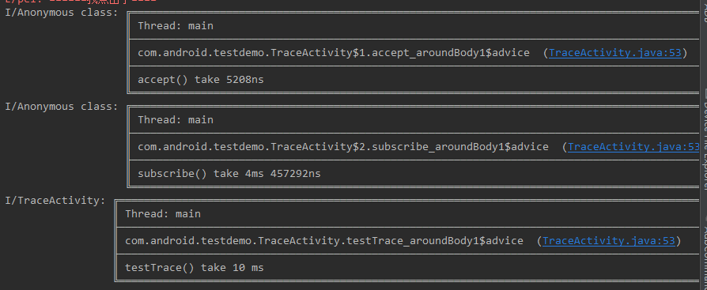Open the ADB side tab at top edge
This screenshot has height=290, width=707.
pyautogui.click(x=704, y=11)
